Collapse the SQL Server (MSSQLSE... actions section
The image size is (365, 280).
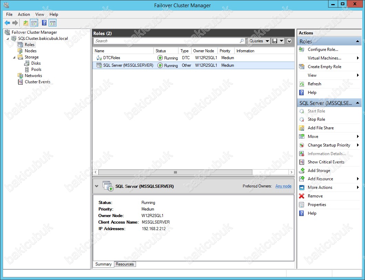click(x=357, y=103)
